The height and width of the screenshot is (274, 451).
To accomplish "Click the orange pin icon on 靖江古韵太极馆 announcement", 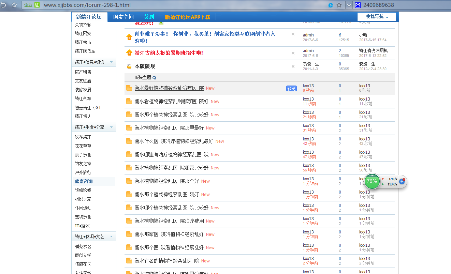I will point(129,53).
